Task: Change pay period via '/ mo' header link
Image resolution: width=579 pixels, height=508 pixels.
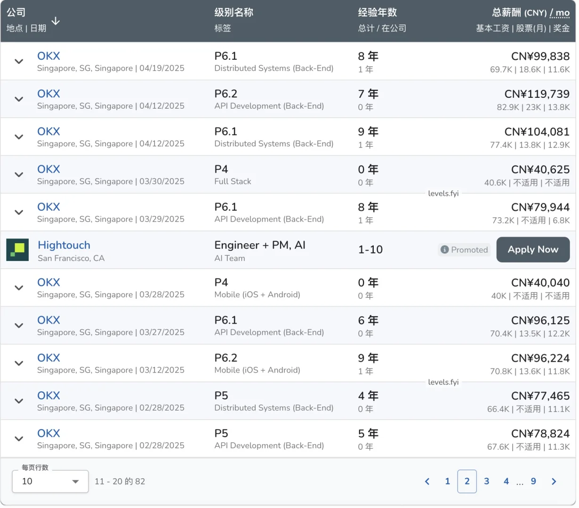Action: pos(560,13)
